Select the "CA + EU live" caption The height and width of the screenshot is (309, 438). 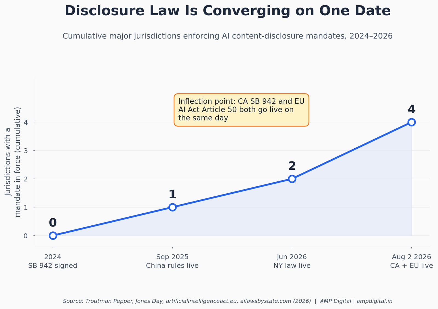(x=411, y=266)
